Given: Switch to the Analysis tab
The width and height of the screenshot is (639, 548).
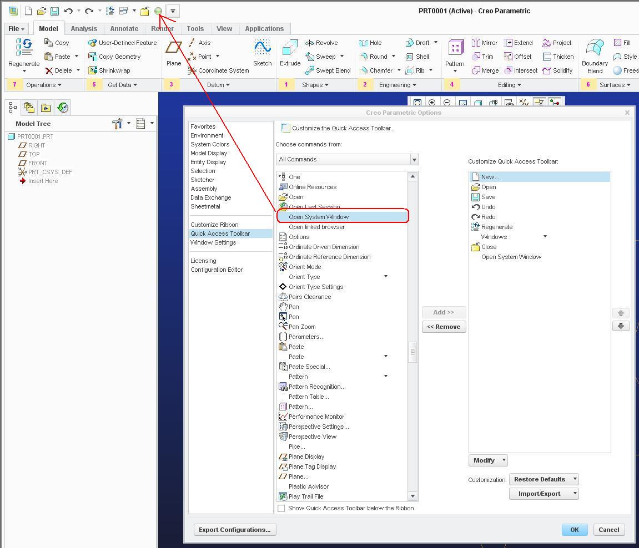Looking at the screenshot, I should [x=84, y=28].
